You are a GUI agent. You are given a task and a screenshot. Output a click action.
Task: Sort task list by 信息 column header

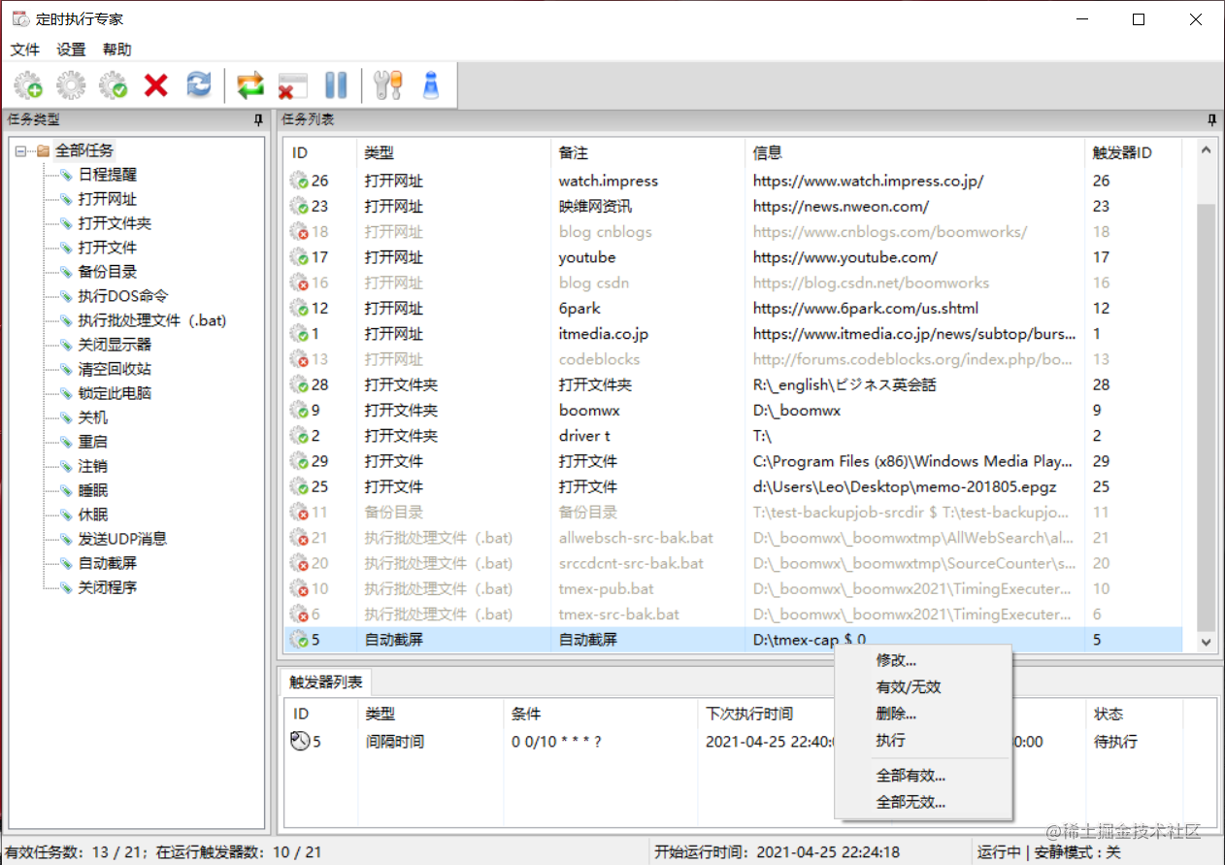click(x=914, y=152)
